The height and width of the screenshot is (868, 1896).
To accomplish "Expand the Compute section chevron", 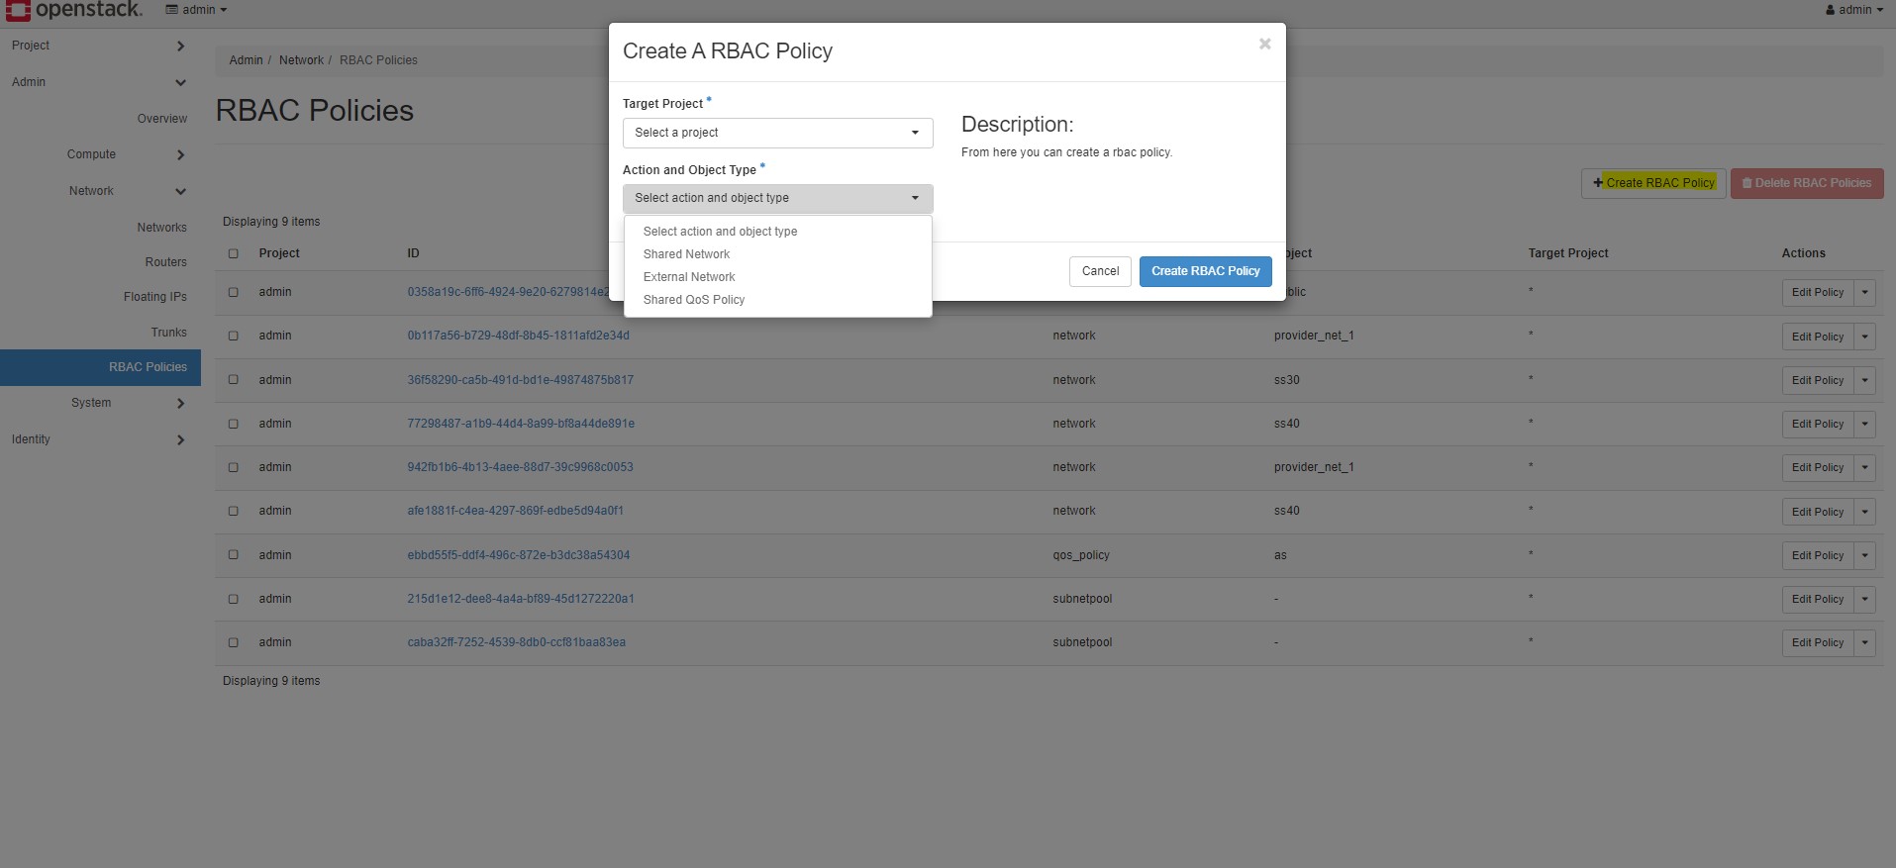I will [180, 155].
